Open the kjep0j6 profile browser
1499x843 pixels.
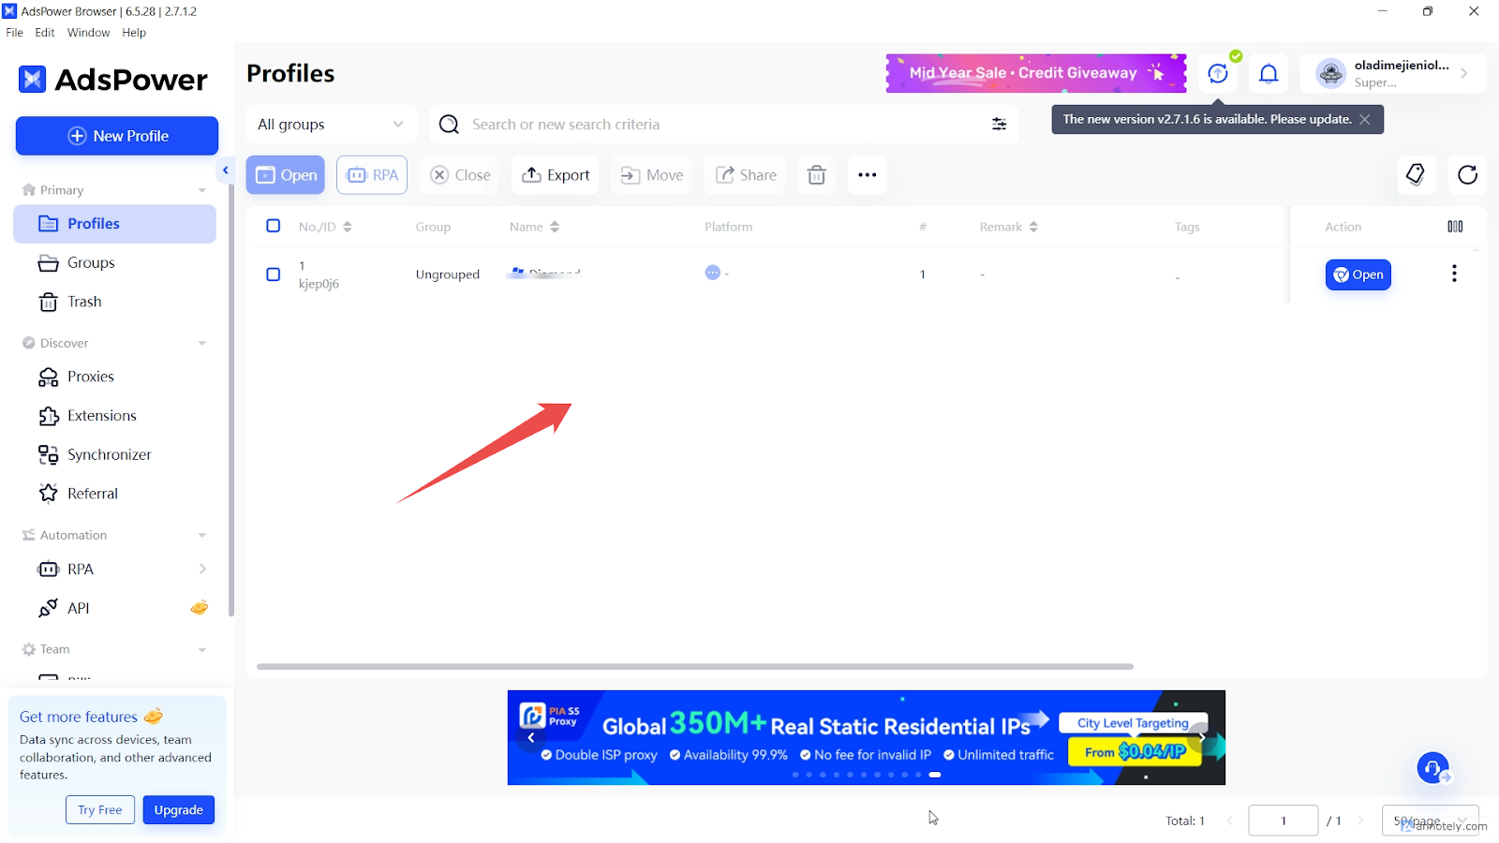(1358, 274)
